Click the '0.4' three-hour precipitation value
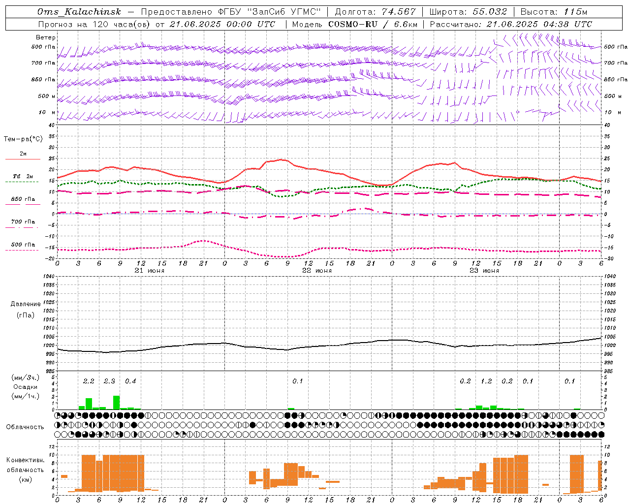The width and height of the screenshot is (630, 504). point(130,381)
